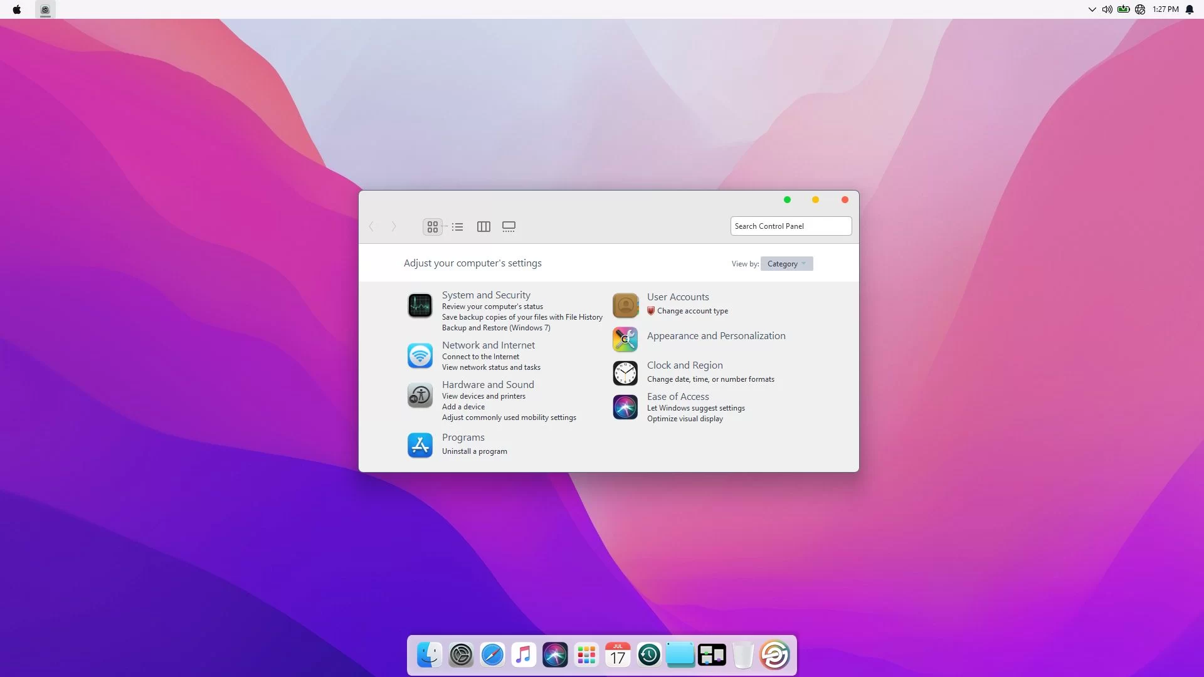
Task: Open the Hardware and Sound icon
Action: (x=420, y=396)
